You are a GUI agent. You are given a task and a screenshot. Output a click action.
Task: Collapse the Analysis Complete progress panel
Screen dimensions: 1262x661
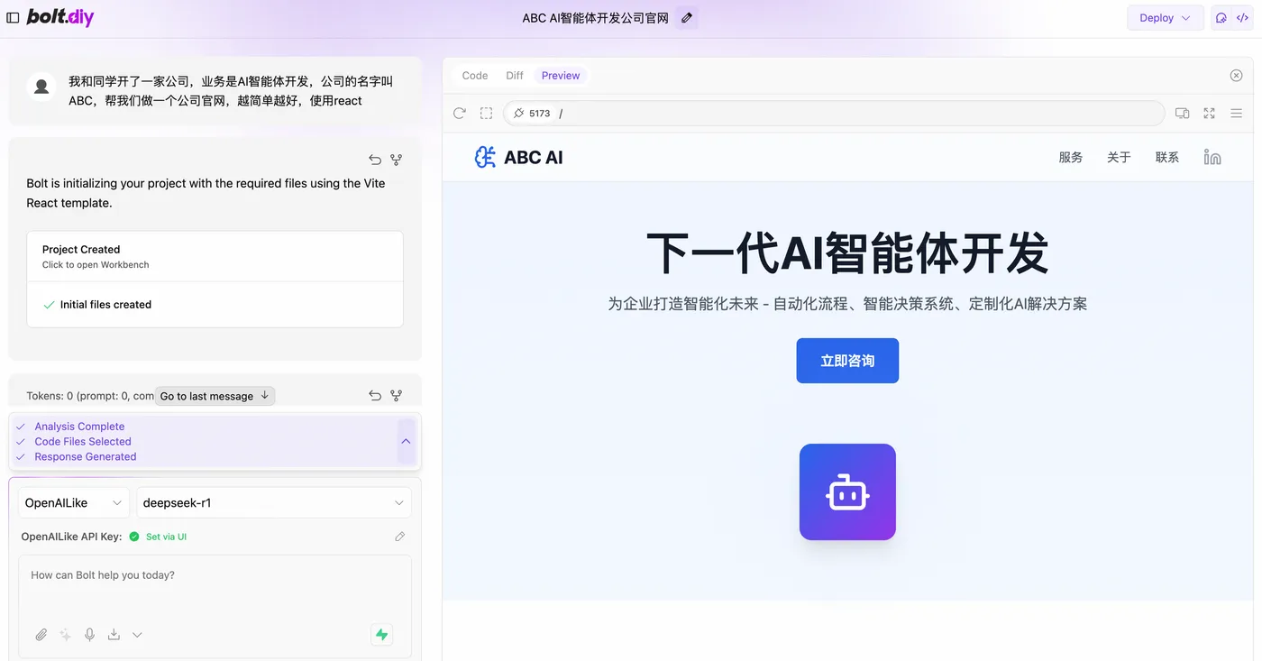(406, 441)
